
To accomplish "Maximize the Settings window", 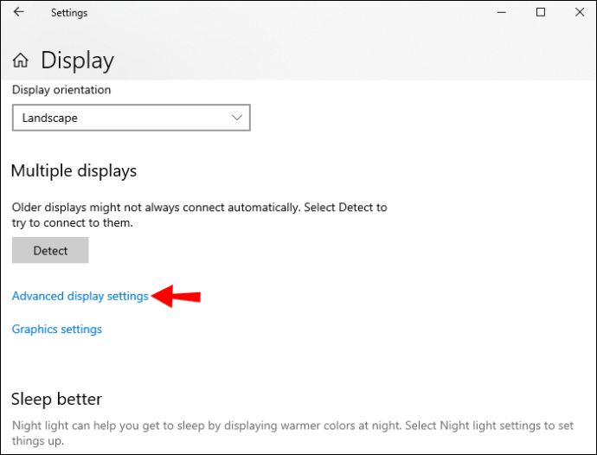I will click(540, 12).
